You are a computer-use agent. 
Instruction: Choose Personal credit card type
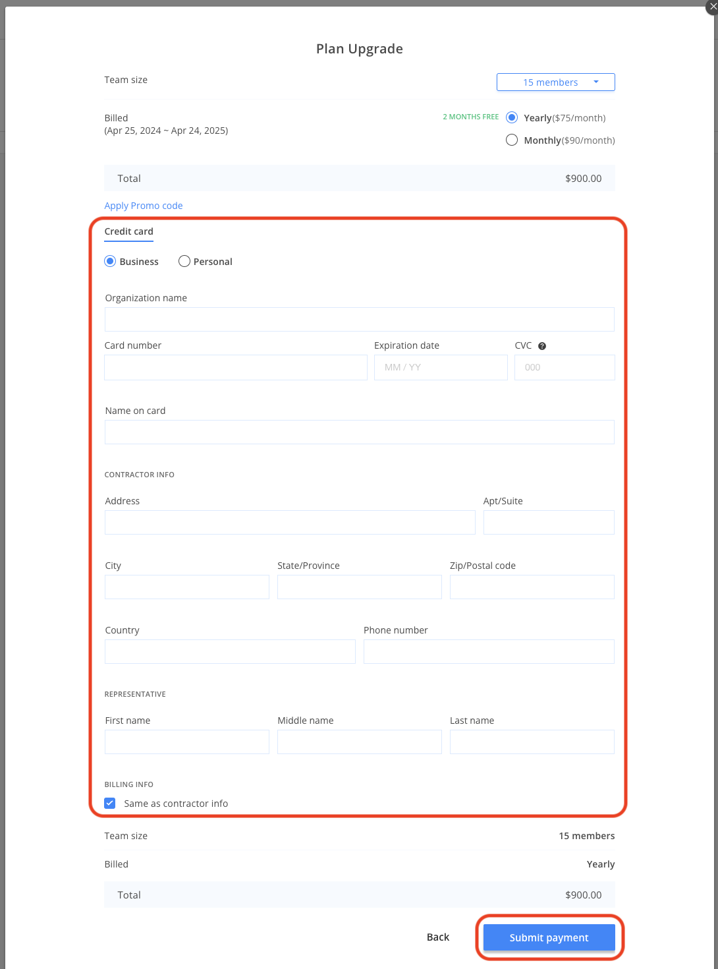pyautogui.click(x=184, y=261)
